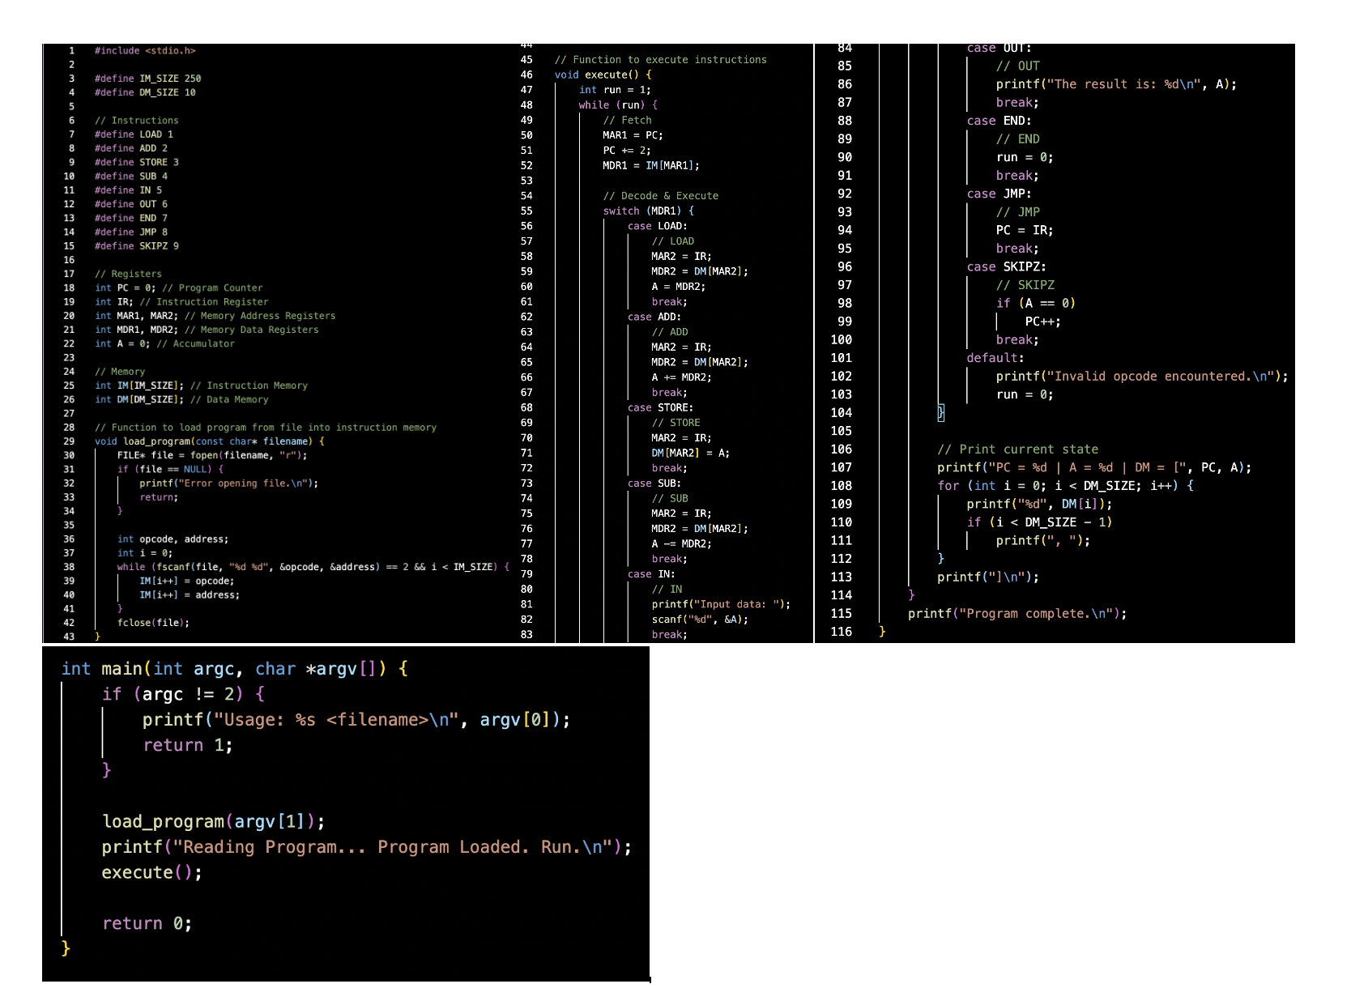The image size is (1351, 1001).
Task: Select the 'MDR1 = IM[MAR1];' line
Action: point(651,165)
